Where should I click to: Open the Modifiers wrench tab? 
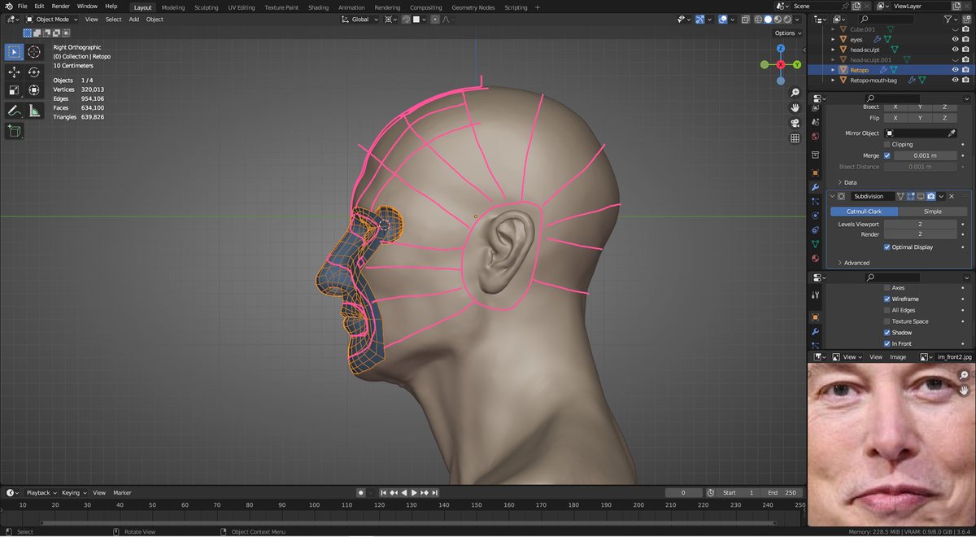pos(815,187)
